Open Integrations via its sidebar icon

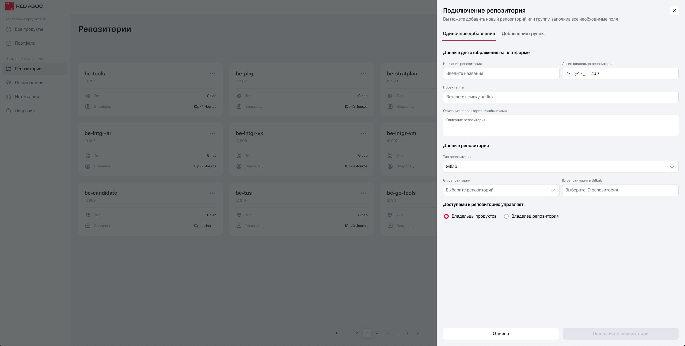9,97
